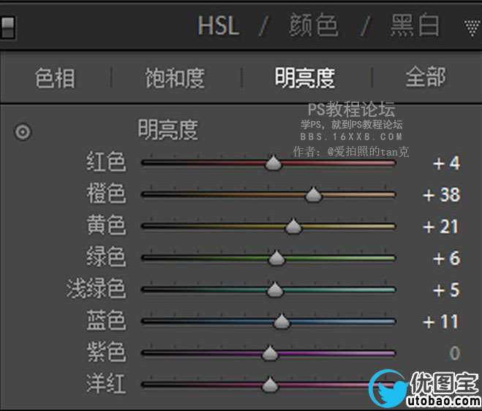Viewport: 482px width, 411px height.
Task: Click the 洋红 luminance slider handle
Action: click(x=270, y=385)
